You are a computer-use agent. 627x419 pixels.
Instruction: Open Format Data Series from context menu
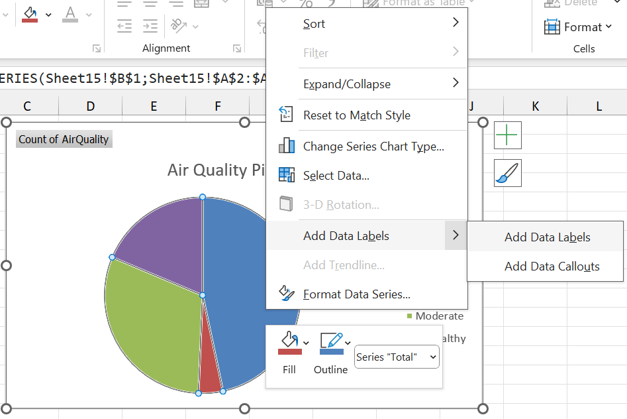click(356, 294)
